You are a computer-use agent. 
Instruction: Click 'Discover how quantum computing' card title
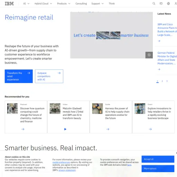point(32,115)
